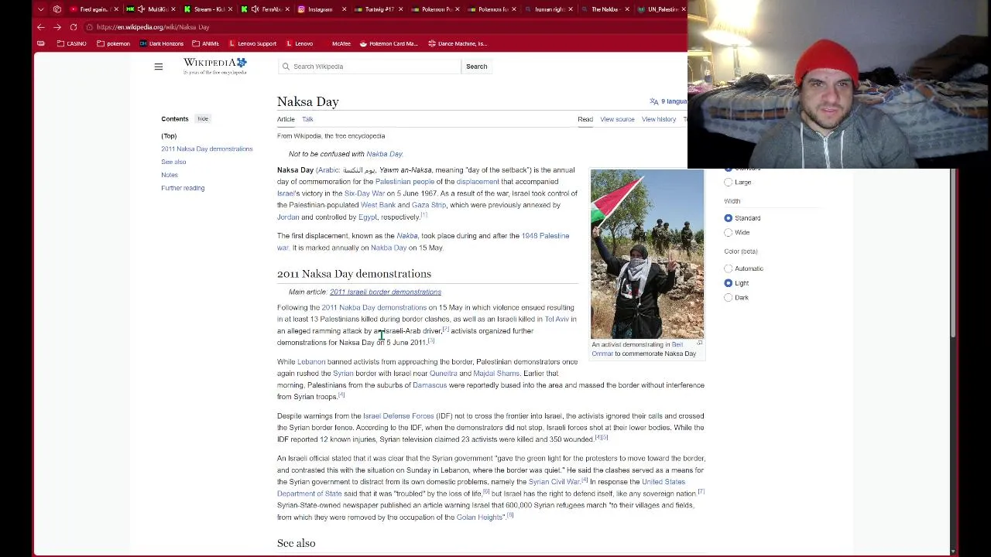The height and width of the screenshot is (557, 991).
Task: Select Standard width radio button
Action: pyautogui.click(x=729, y=218)
